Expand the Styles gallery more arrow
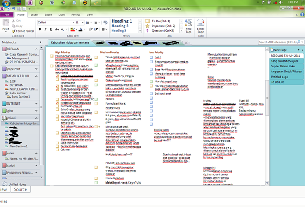This screenshot has width=305, height=207. tap(140, 31)
